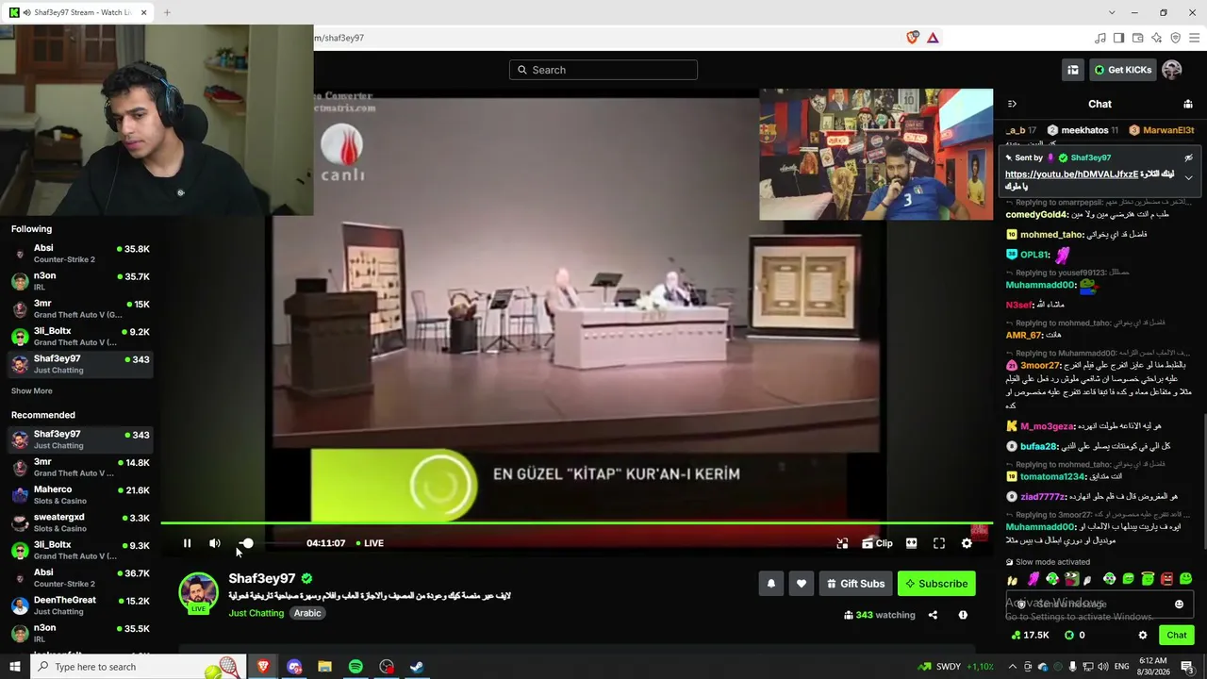Viewport: 1207px width, 679px height.
Task: Collapse the chat panel
Action: click(1012, 104)
